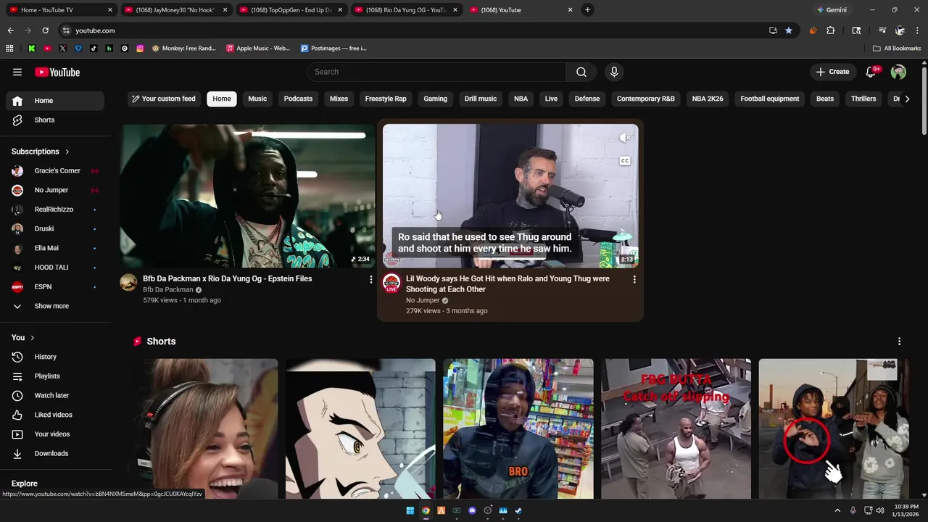This screenshot has height=522, width=928.
Task: Open the Epstein Files video thumbnail
Action: (247, 196)
